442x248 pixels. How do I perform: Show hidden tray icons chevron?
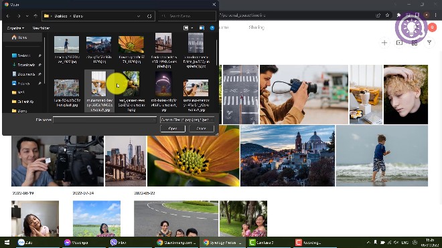point(368,243)
